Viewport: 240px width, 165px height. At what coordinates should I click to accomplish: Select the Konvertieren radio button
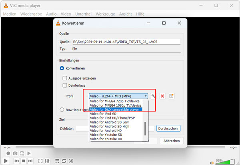(62, 68)
